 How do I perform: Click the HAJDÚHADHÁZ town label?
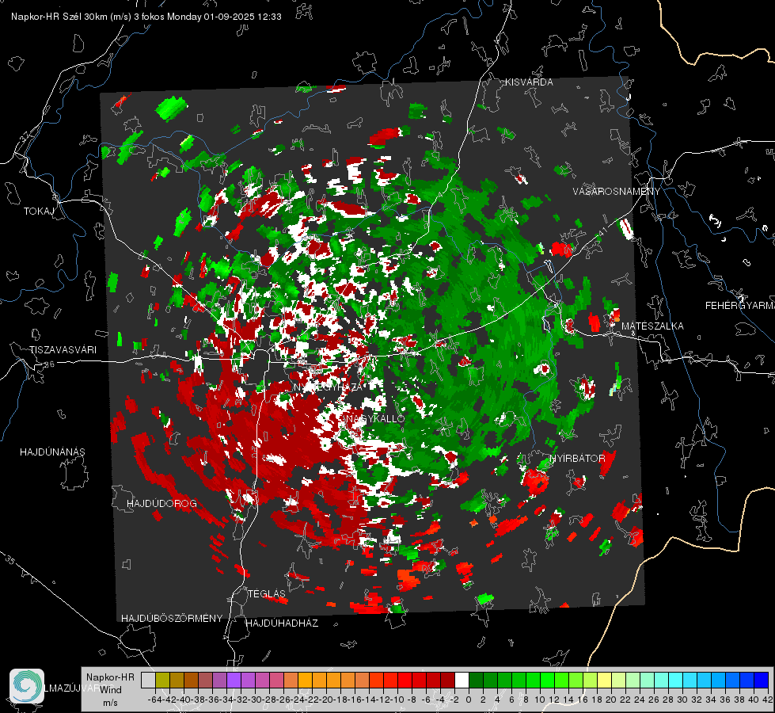[282, 623]
